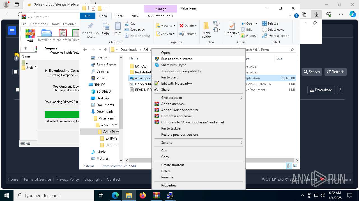This screenshot has height=201, width=359.
Task: Click Invert selection in the ribbon
Action: 276,36
